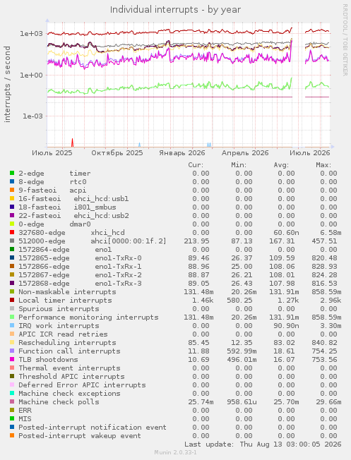Click the purple Function call interrupts swatch

click(12, 351)
